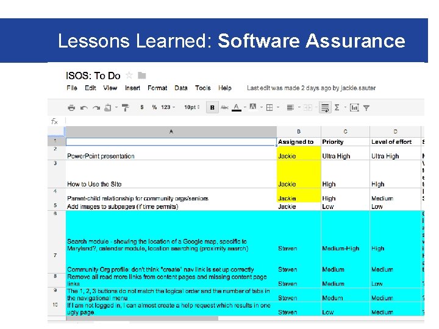
Task: Select 'Add images to subpages' cell
Action: coord(171,207)
